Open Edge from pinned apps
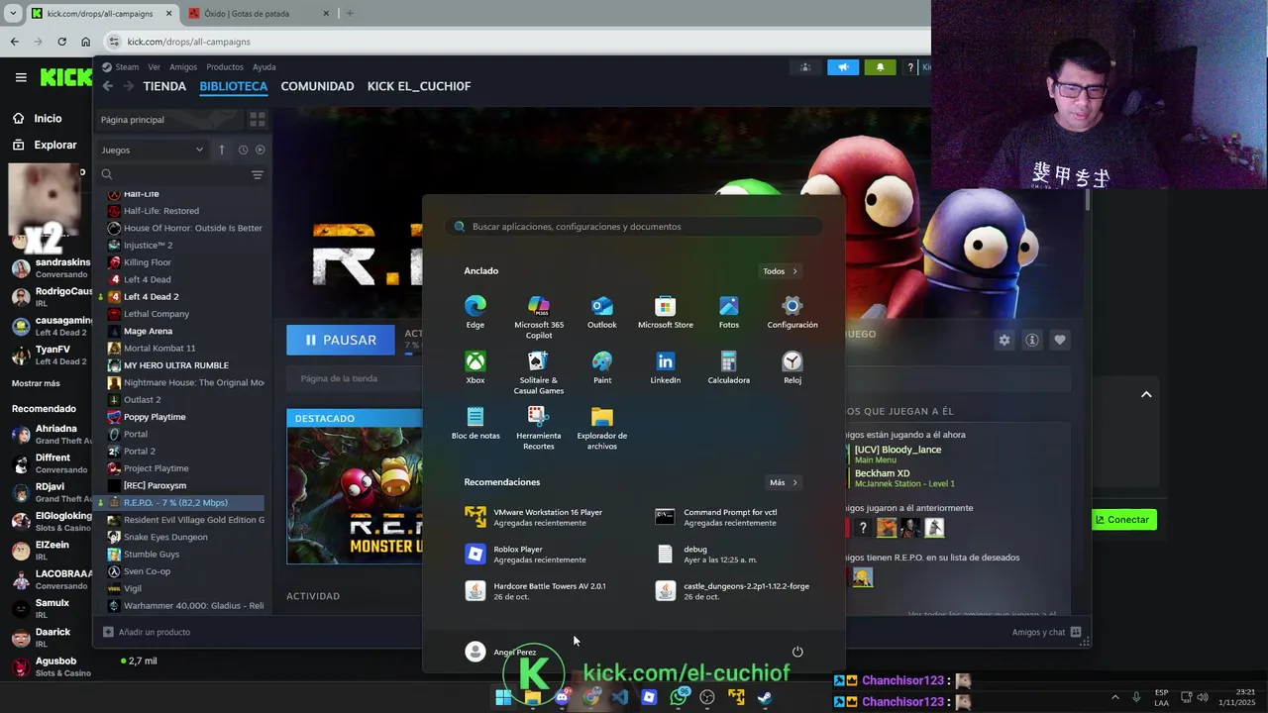The width and height of the screenshot is (1268, 713). pos(475,311)
